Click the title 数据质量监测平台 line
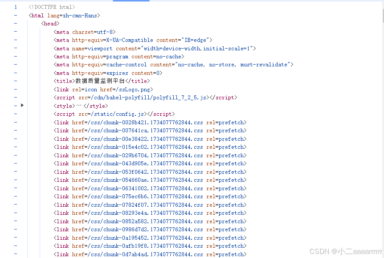The image size is (384, 258). pyautogui.click(x=102, y=81)
